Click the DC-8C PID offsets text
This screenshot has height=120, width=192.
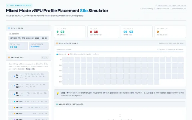[35, 76]
